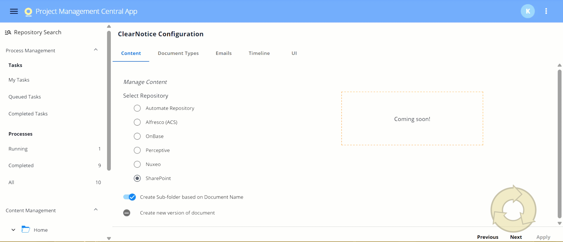Open the user avatar K menu

click(528, 11)
